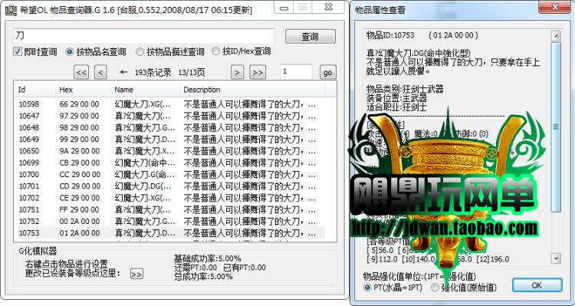Image resolution: width=575 pixels, height=306 pixels.
Task: Select 强化值(原始值) radio option
Action: (x=435, y=288)
